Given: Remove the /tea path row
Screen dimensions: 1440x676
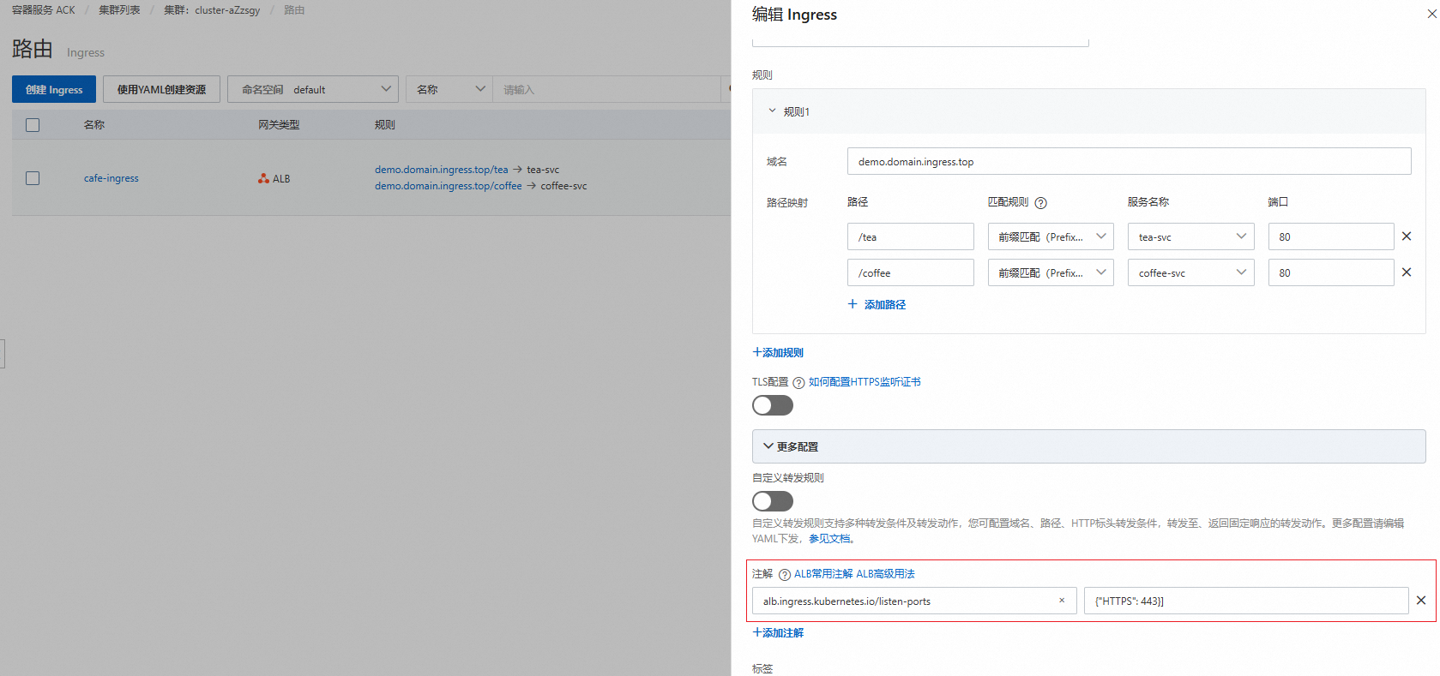Looking at the screenshot, I should point(1407,236).
